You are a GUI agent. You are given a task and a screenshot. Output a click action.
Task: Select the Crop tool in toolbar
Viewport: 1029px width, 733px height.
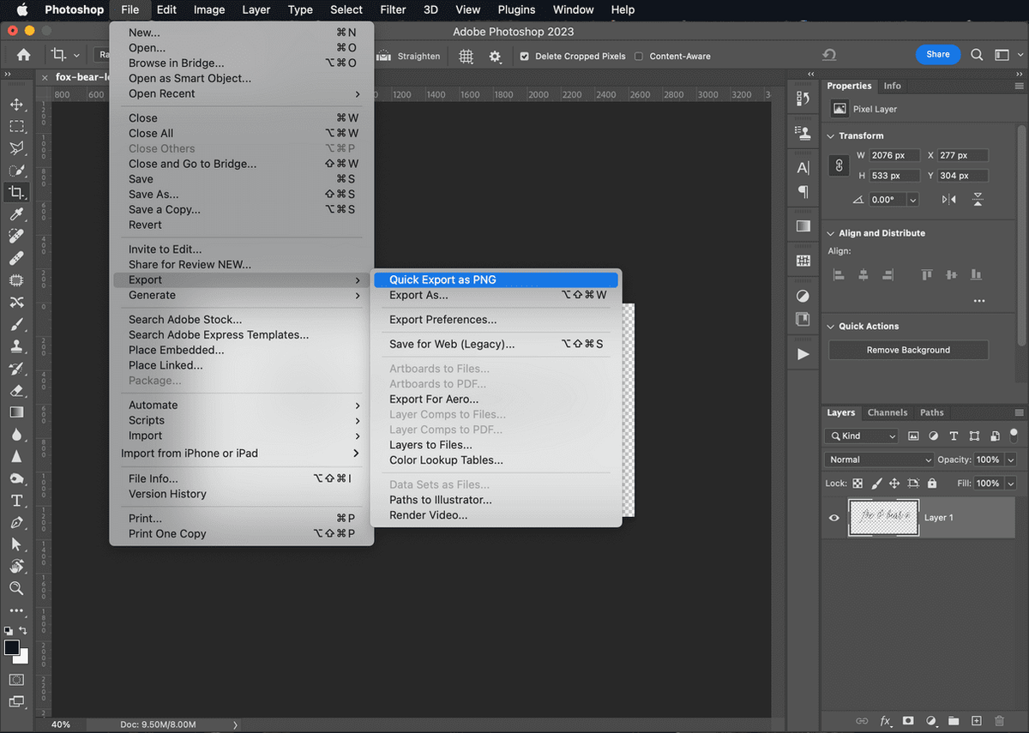16,192
